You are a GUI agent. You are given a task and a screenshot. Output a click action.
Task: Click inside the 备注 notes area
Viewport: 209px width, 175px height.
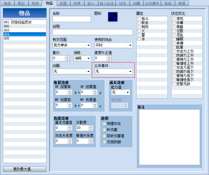(169, 137)
